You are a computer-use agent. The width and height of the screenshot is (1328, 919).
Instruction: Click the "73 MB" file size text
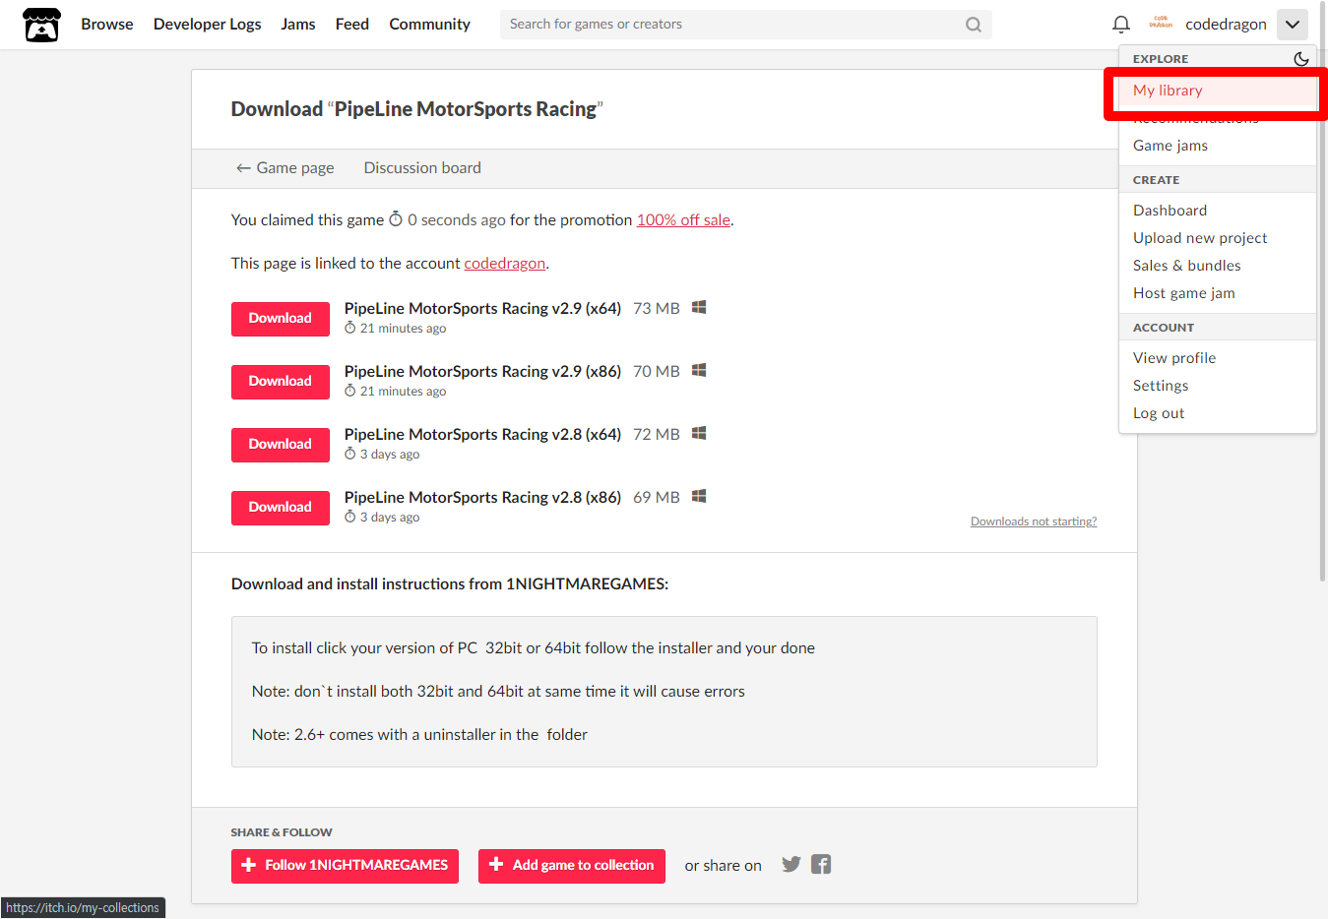coord(657,309)
